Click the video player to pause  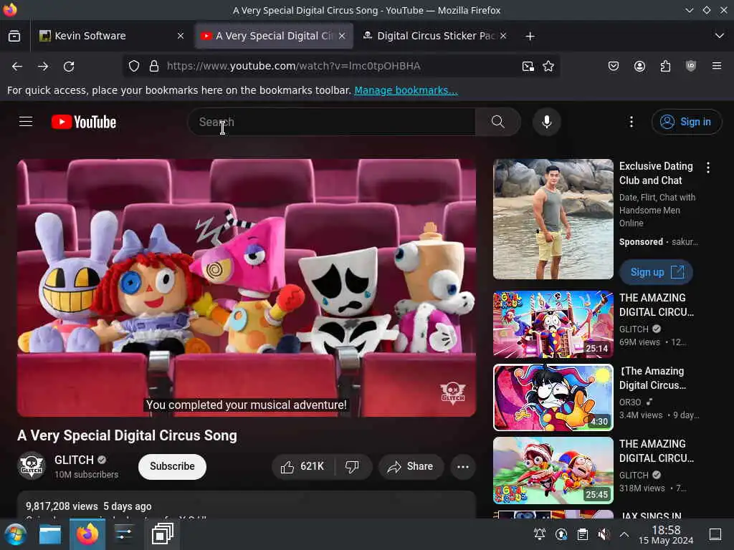pos(247,288)
